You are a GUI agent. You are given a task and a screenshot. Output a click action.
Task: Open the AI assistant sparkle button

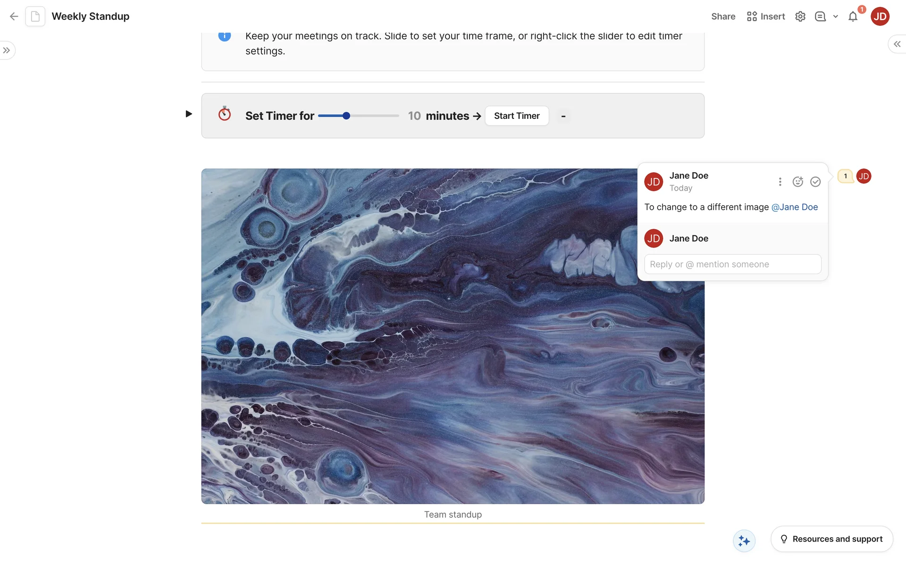tap(744, 541)
